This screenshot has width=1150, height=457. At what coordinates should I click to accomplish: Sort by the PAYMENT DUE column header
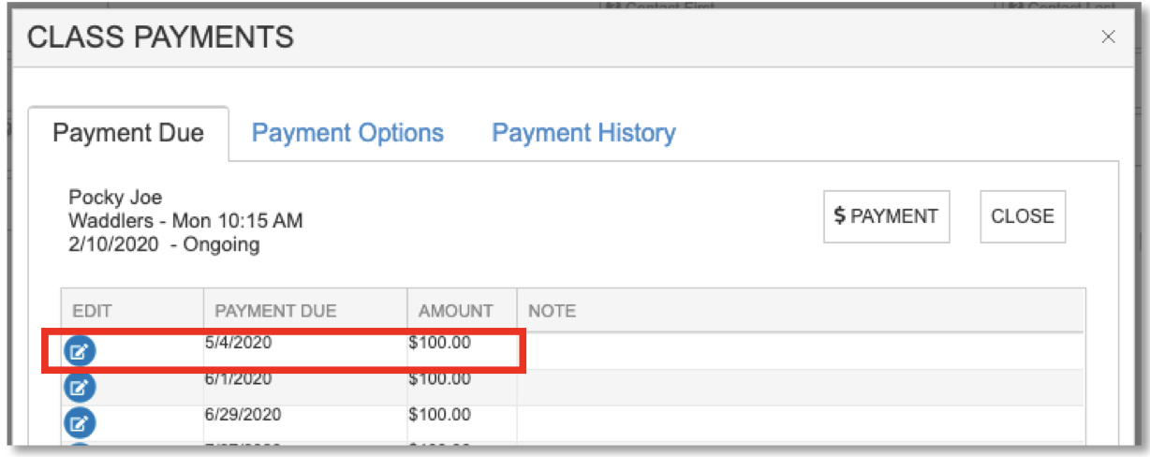pos(275,310)
